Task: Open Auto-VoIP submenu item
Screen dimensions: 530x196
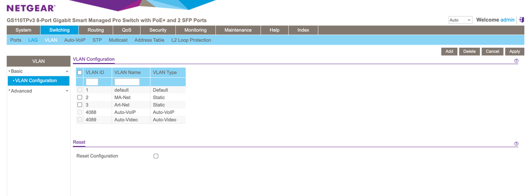Action: [75, 40]
